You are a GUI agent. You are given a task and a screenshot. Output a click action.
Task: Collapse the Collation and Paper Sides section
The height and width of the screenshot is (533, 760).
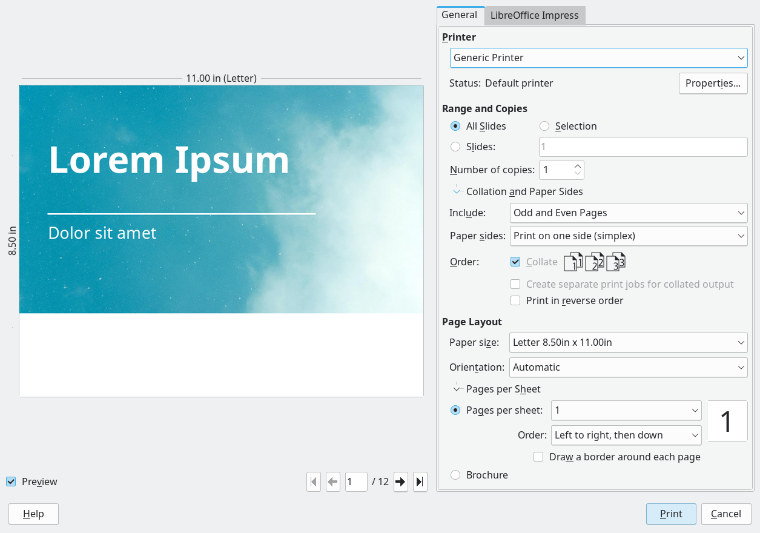(458, 191)
